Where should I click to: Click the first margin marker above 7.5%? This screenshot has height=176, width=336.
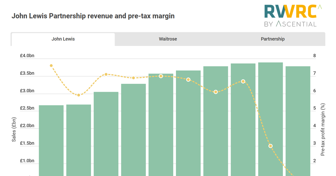(51, 66)
